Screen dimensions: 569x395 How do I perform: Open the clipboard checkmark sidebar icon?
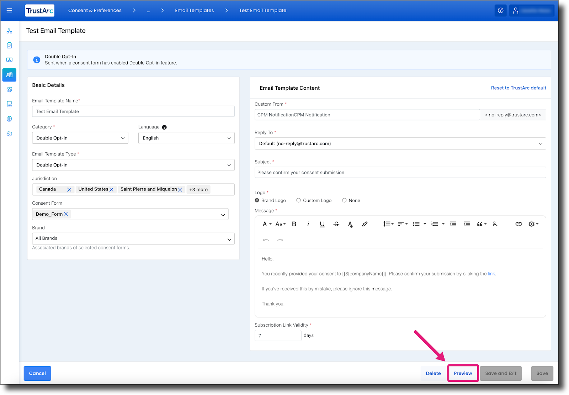9,46
